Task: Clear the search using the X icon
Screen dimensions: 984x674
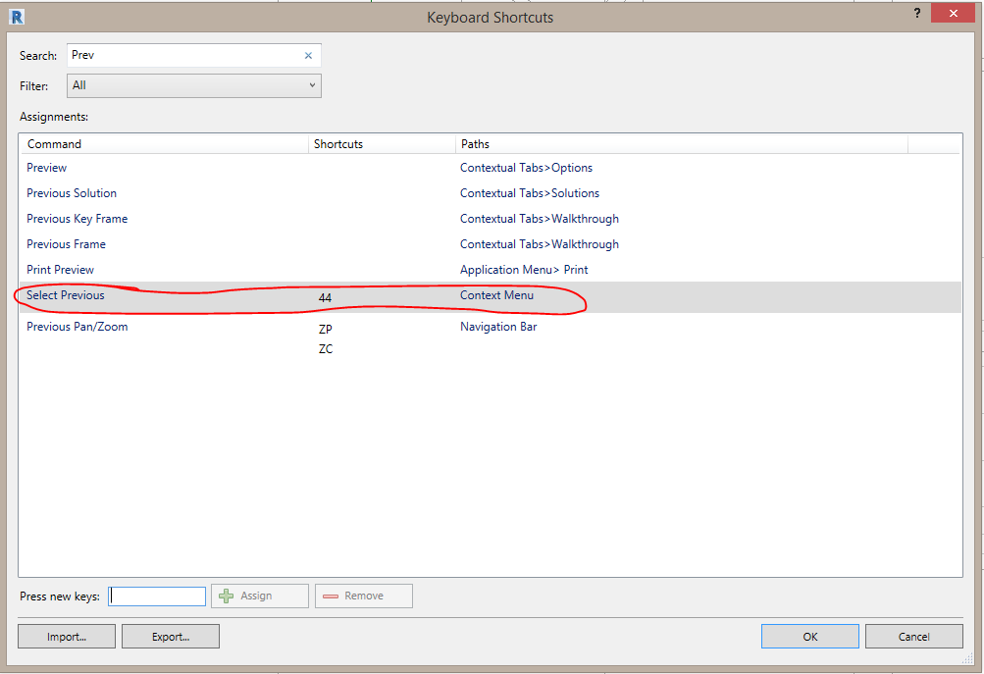Action: pos(308,55)
